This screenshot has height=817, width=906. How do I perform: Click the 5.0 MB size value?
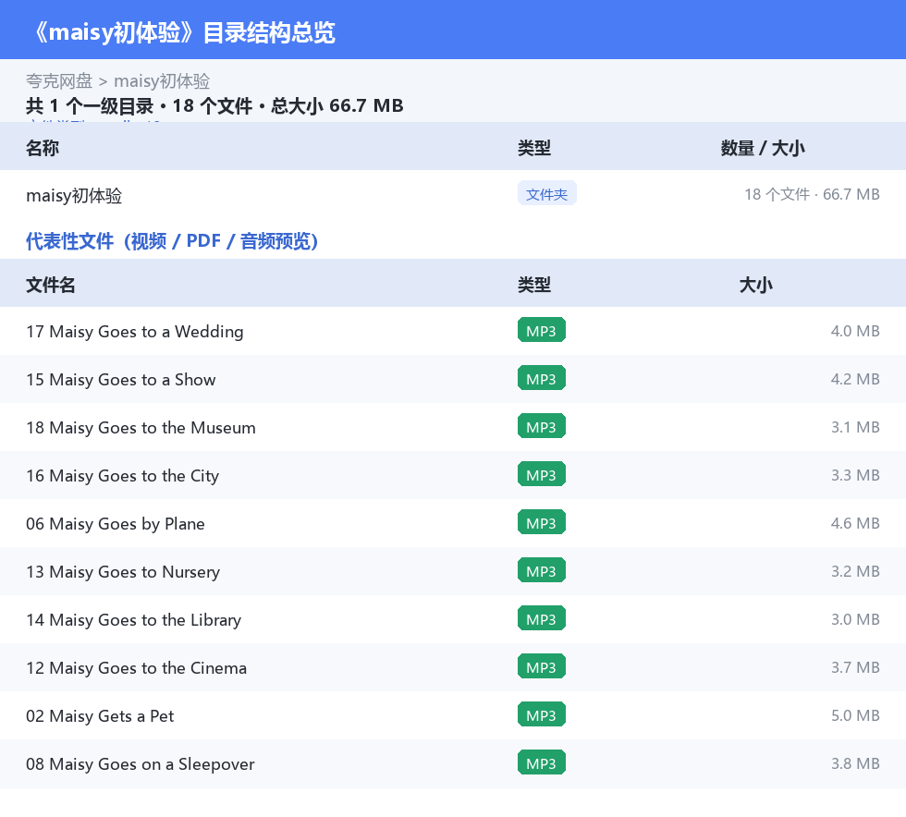pyautogui.click(x=855, y=715)
